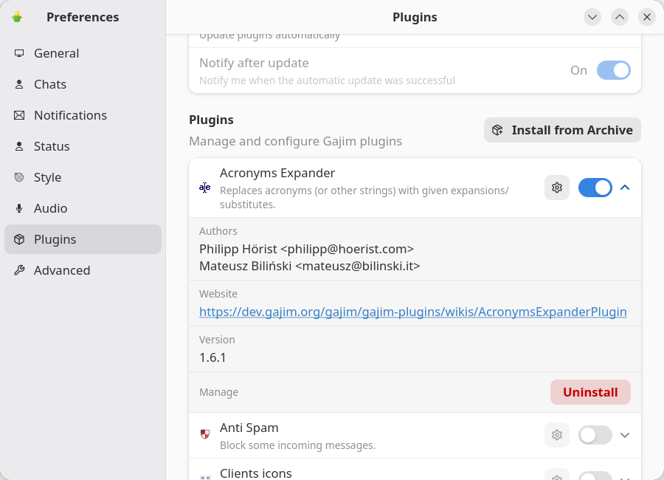
Task: Open General preferences page
Action: pyautogui.click(x=83, y=53)
